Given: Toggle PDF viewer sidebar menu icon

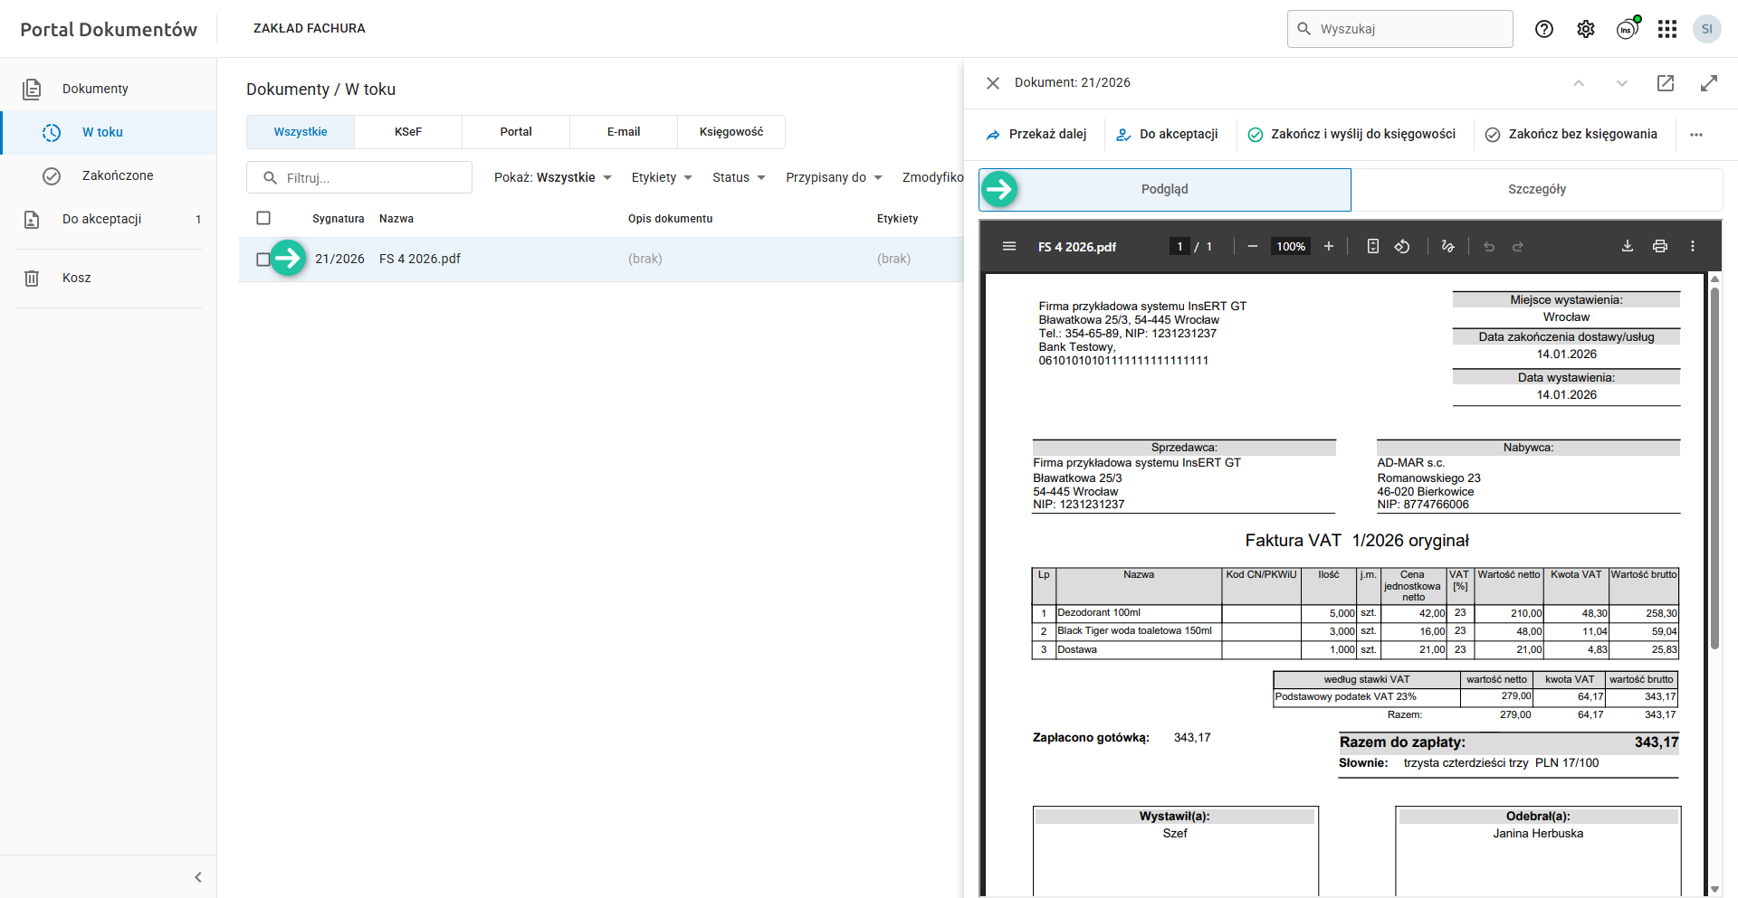Looking at the screenshot, I should (x=1009, y=246).
